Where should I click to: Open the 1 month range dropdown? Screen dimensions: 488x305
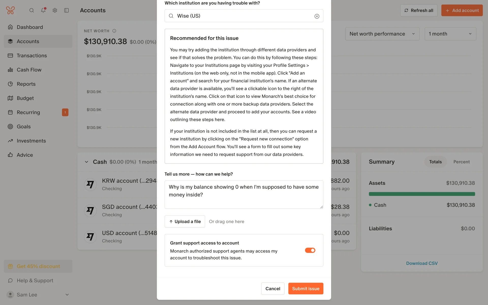pyautogui.click(x=450, y=34)
